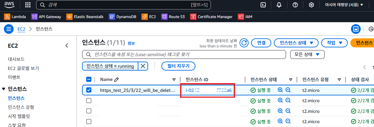Image resolution: width=374 pixels, height=127 pixels.
Task: Open DynamoDB service shortcut
Action: tap(123, 17)
